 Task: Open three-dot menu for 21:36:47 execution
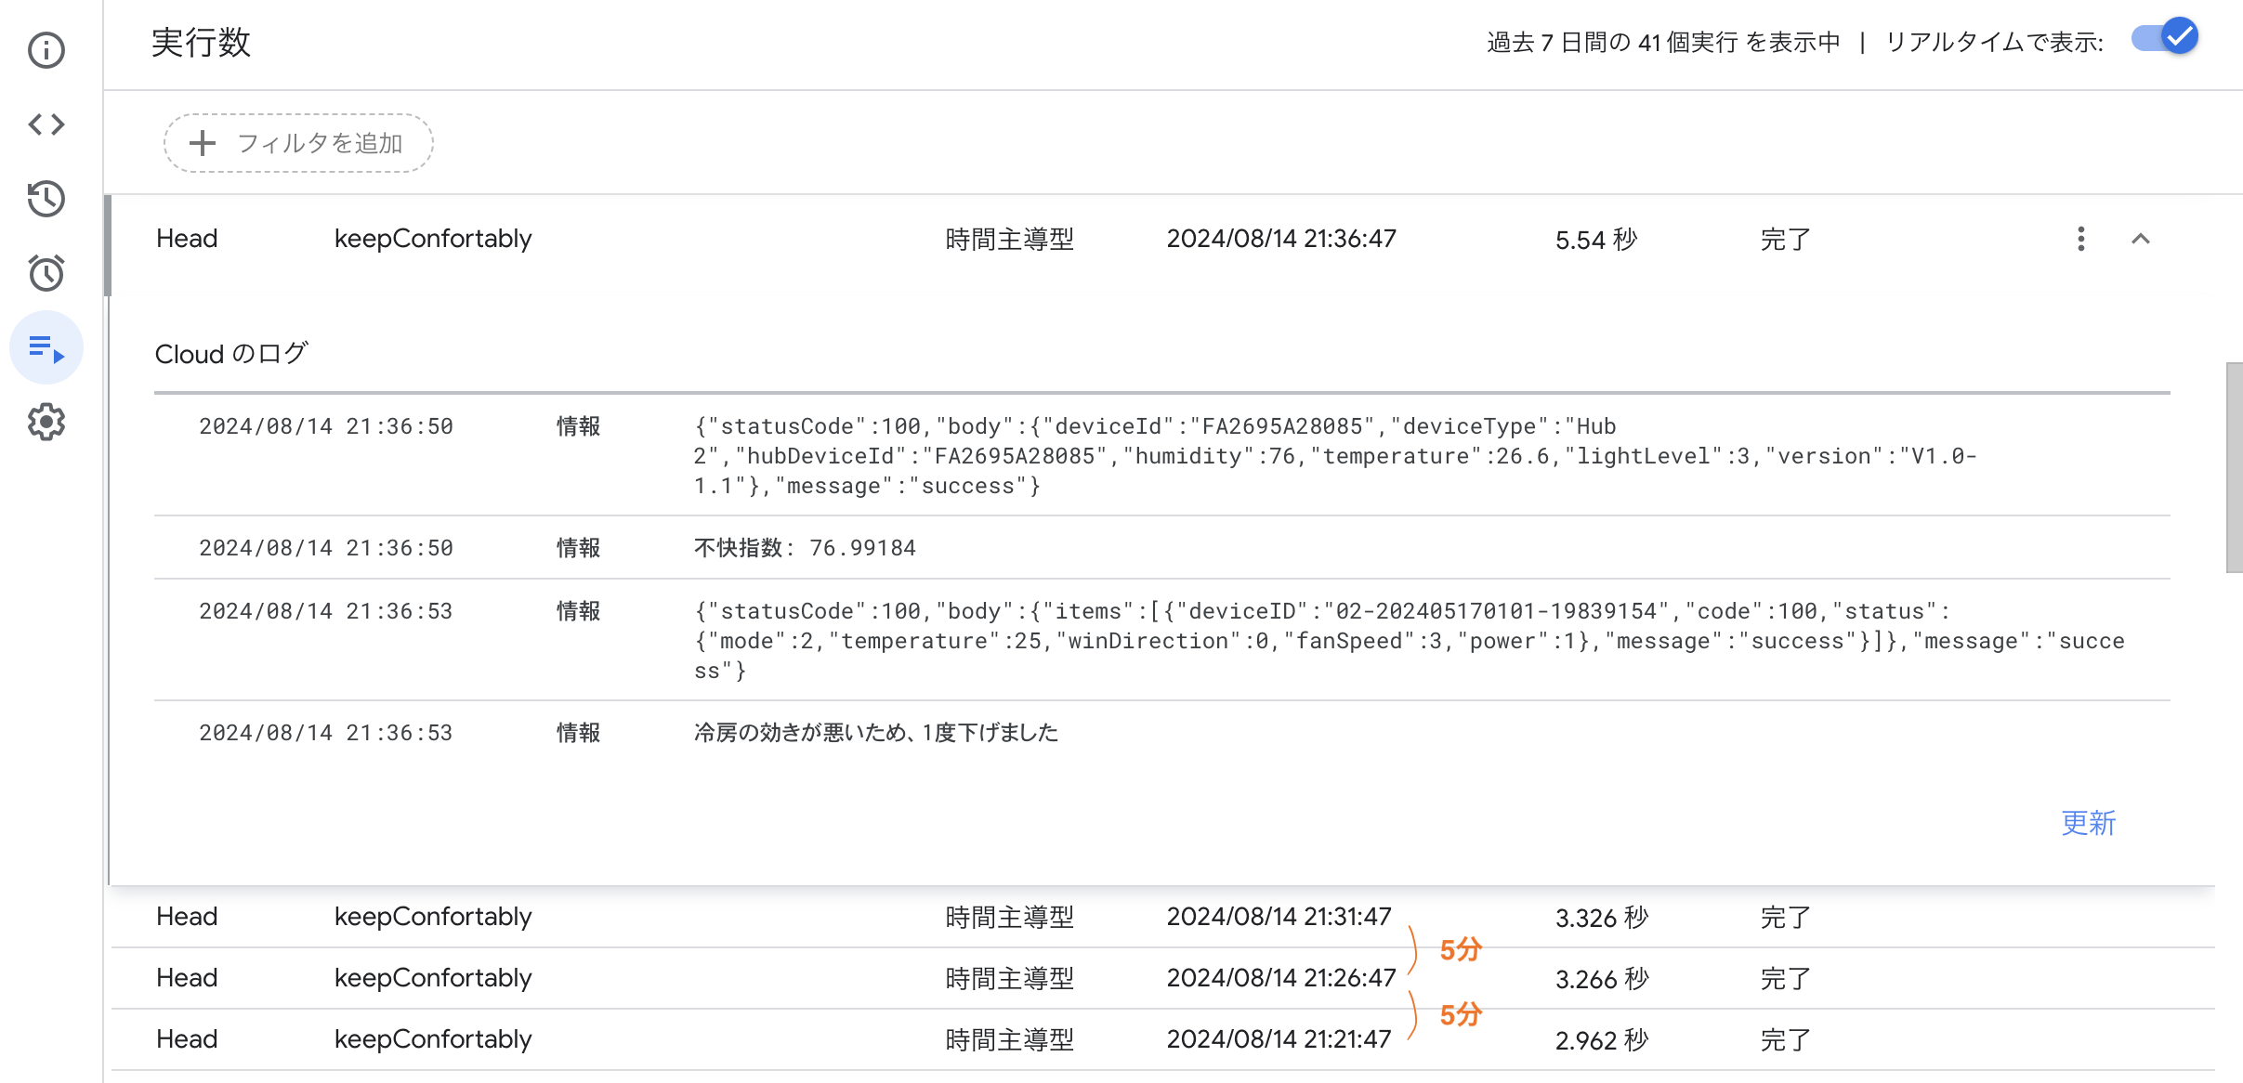2080,240
